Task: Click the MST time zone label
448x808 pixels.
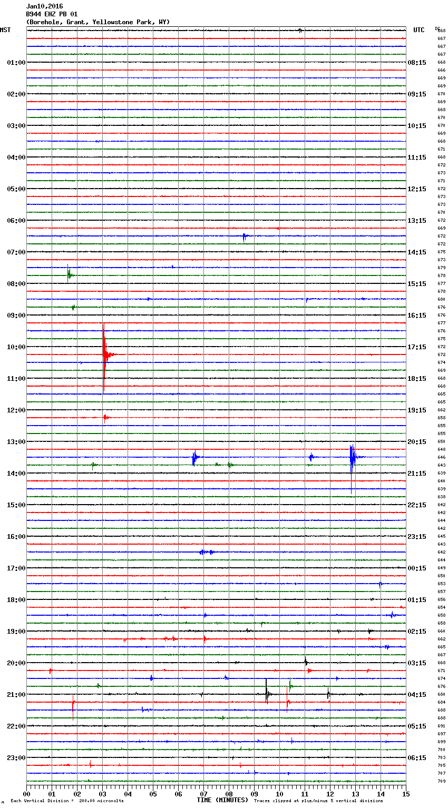Action: click(5, 30)
